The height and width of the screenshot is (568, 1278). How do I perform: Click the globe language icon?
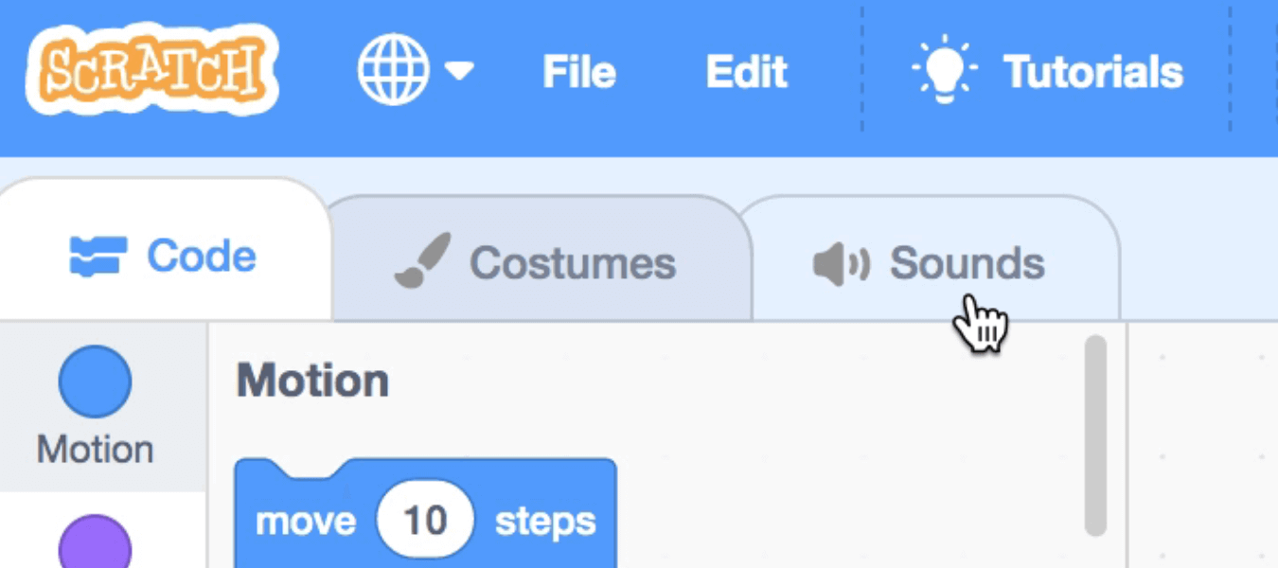[393, 70]
